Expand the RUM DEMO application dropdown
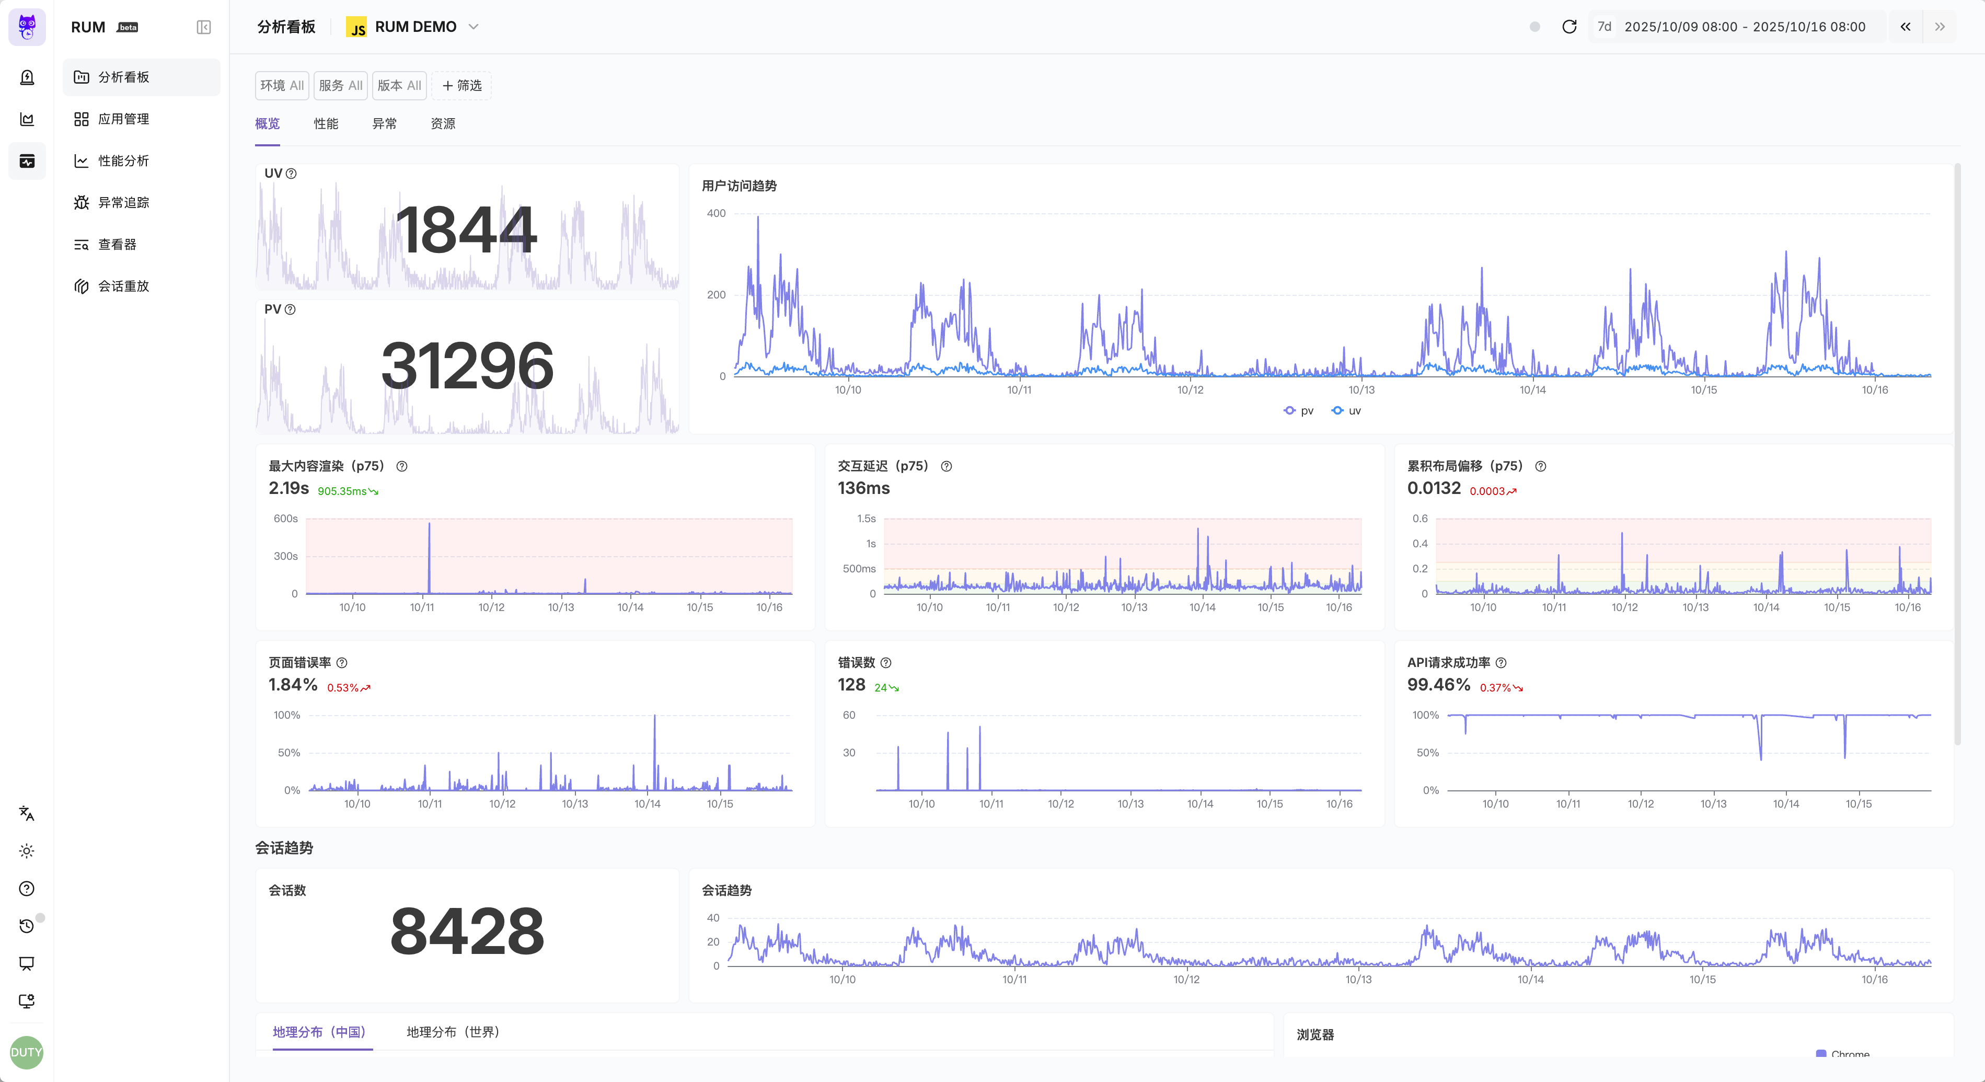 (474, 27)
